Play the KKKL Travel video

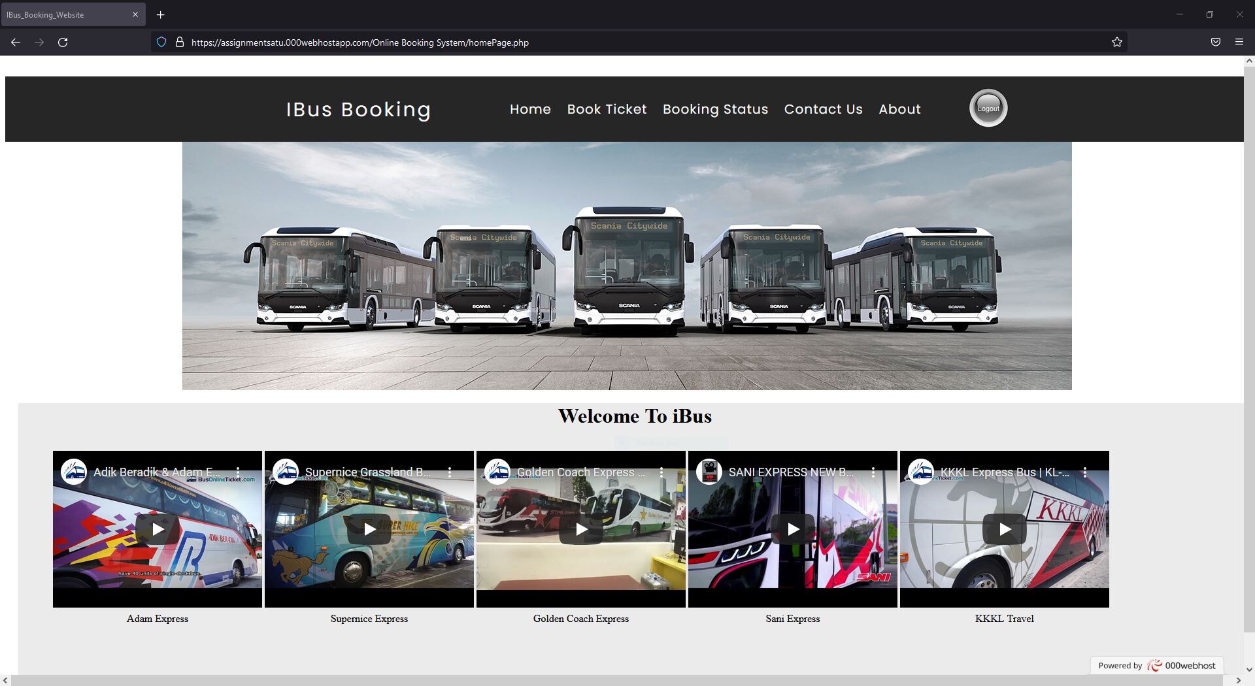[x=1005, y=529]
